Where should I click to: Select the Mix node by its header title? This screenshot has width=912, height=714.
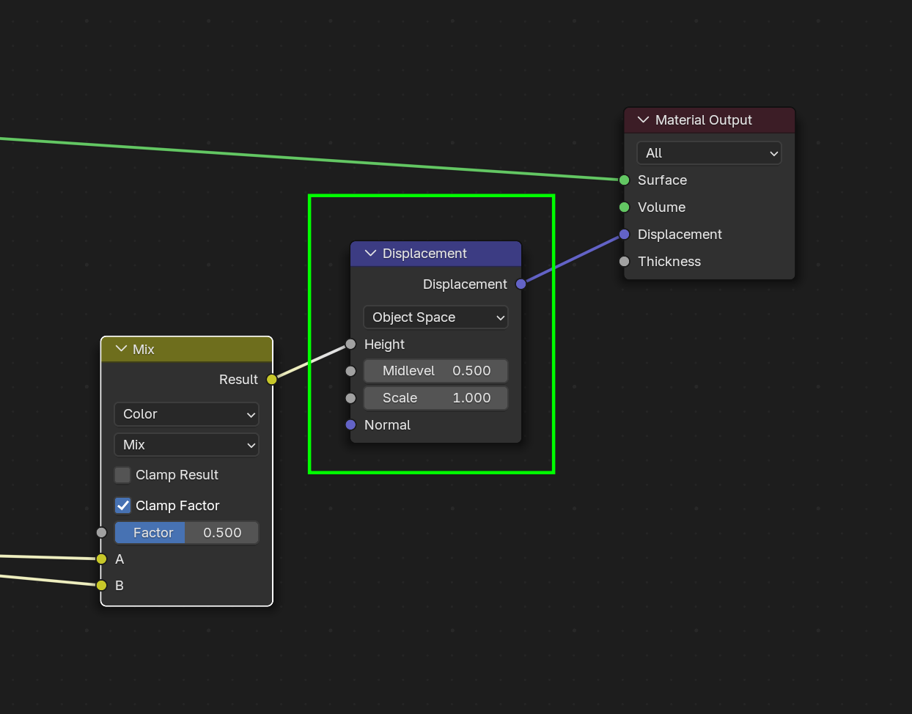144,350
